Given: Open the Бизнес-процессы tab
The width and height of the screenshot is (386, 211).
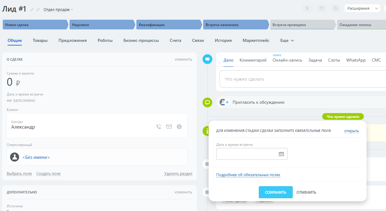Looking at the screenshot, I should (141, 40).
